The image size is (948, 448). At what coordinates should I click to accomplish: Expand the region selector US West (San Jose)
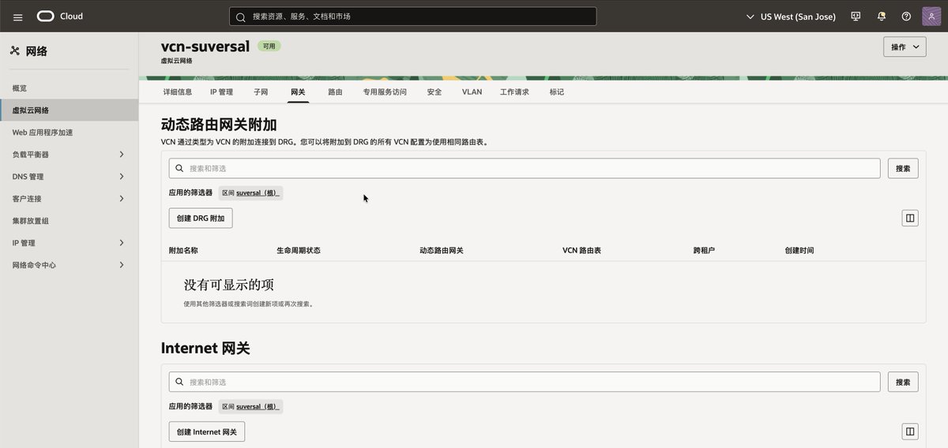[x=791, y=17]
